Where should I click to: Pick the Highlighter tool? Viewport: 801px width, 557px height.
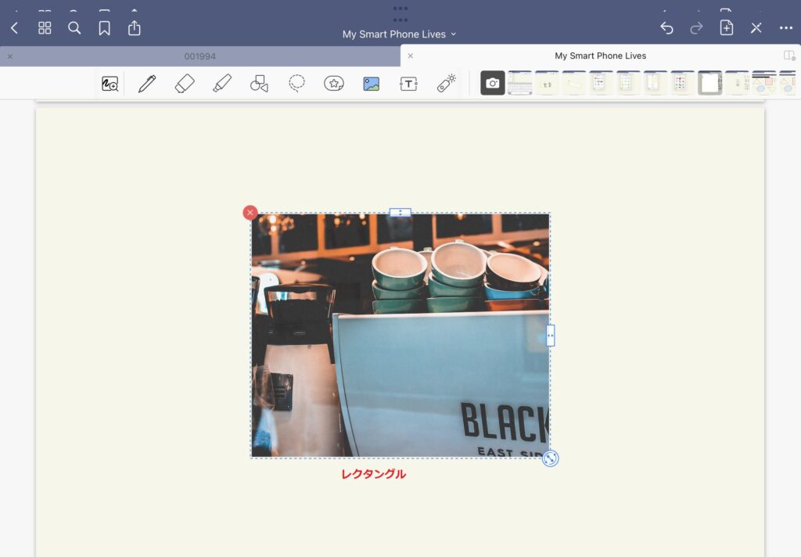pyautogui.click(x=222, y=84)
